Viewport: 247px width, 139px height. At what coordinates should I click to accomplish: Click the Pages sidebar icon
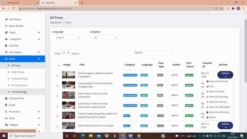tap(6, 32)
